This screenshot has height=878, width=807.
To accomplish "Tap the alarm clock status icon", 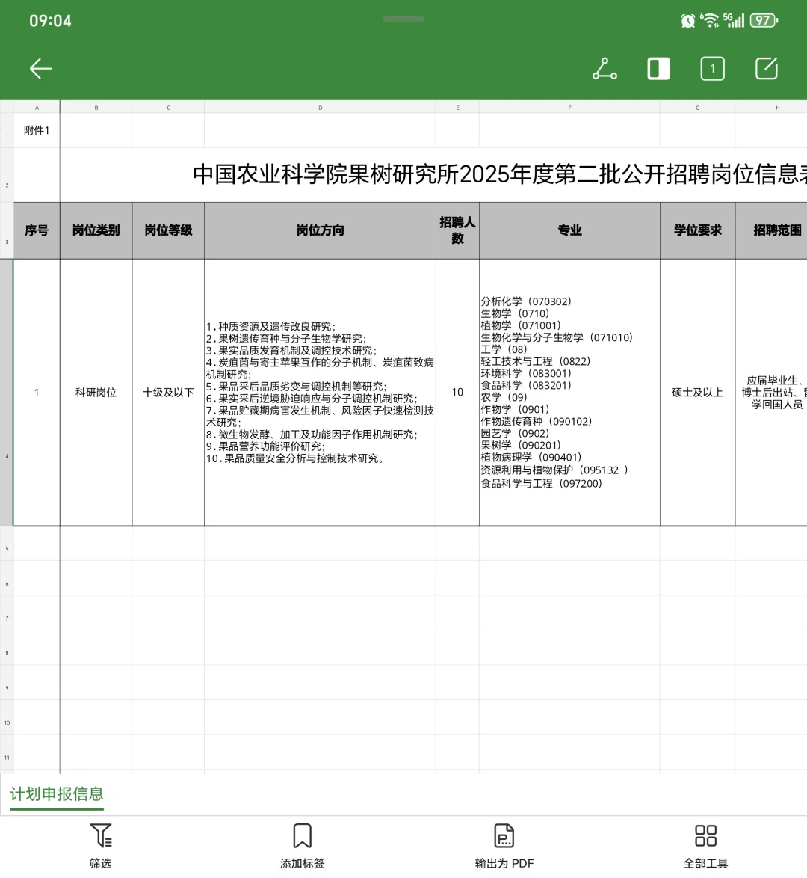I will coord(687,21).
